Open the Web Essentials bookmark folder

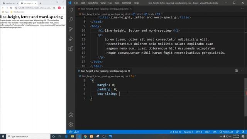pos(17,12)
